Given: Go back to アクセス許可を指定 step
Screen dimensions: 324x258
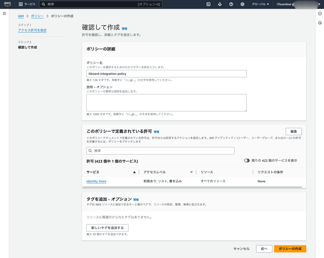Looking at the screenshot, I should 32,30.
